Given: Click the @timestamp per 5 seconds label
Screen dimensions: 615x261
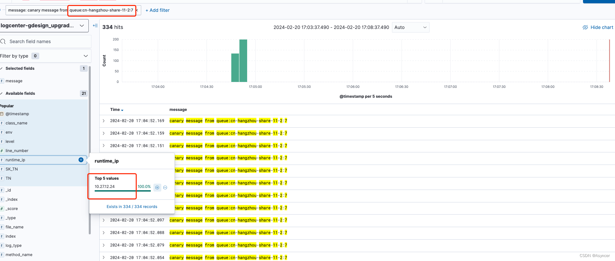Looking at the screenshot, I should [366, 96].
